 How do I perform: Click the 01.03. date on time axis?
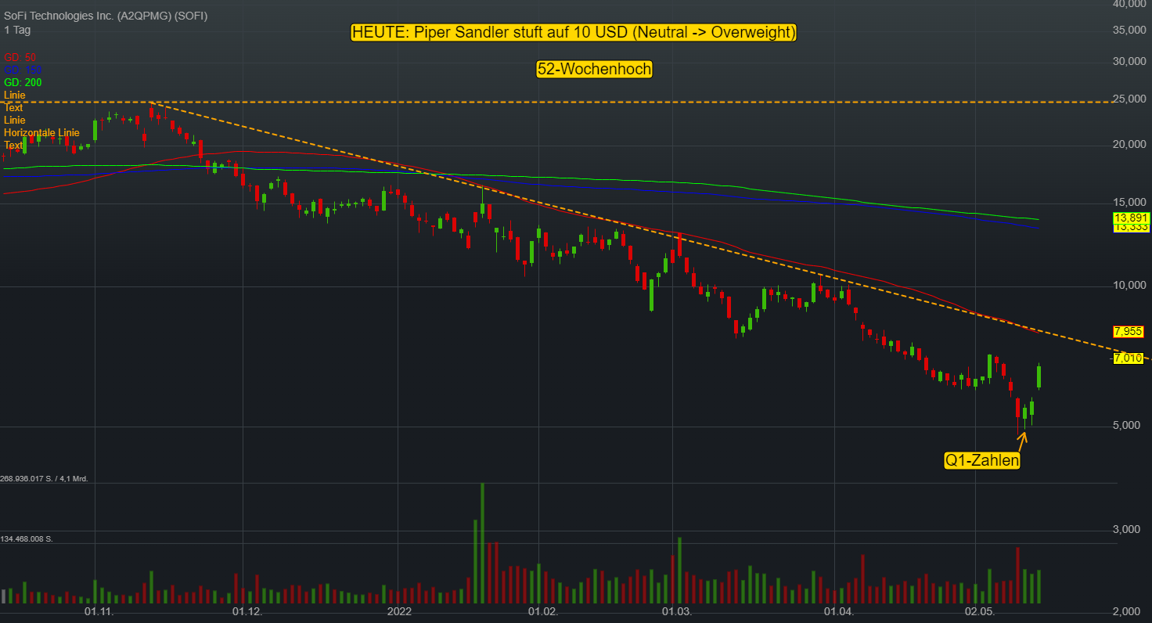677,610
